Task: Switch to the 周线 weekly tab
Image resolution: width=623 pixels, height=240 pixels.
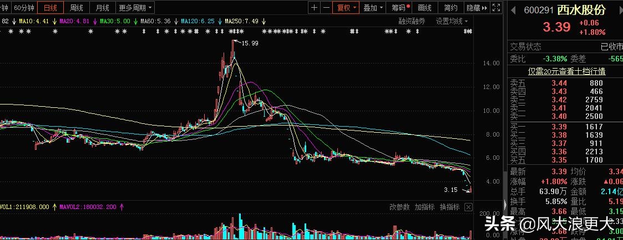Action: pyautogui.click(x=77, y=8)
